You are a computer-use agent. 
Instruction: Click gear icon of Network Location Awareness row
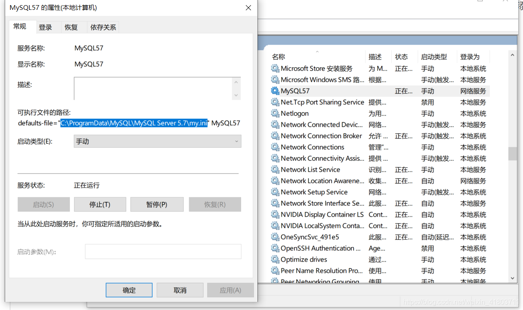pos(275,181)
